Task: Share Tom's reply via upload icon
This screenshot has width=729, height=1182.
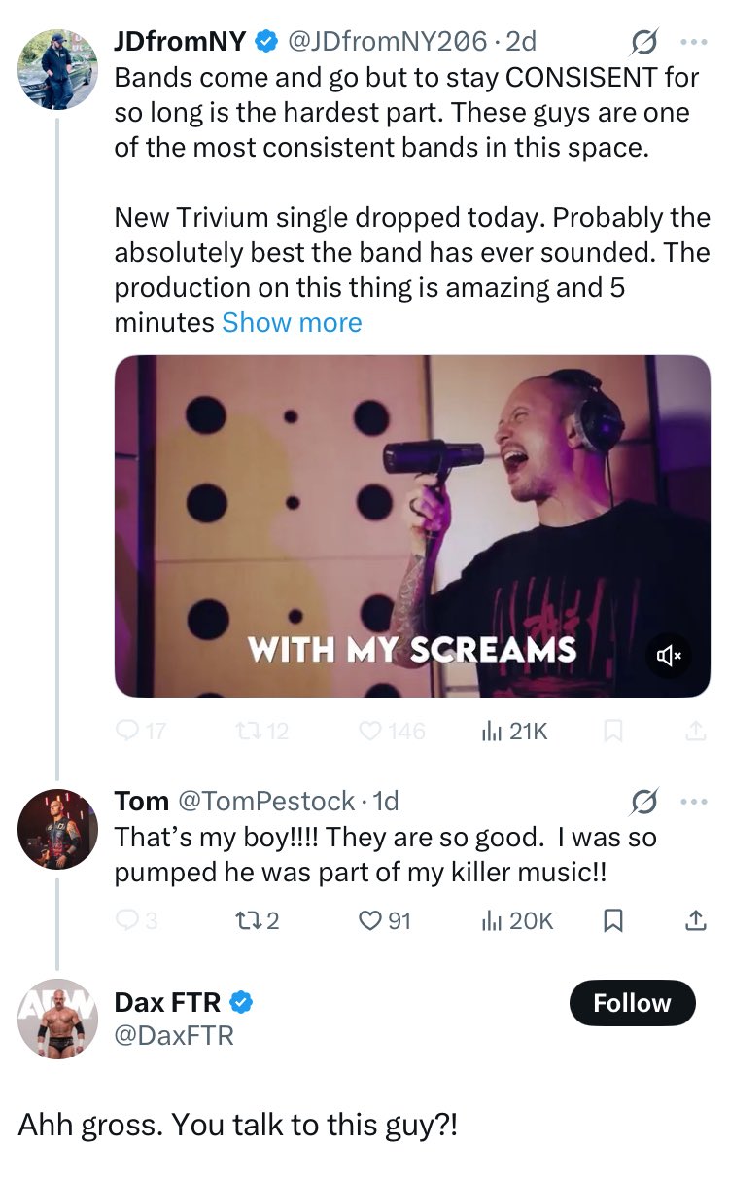Action: coord(696,920)
